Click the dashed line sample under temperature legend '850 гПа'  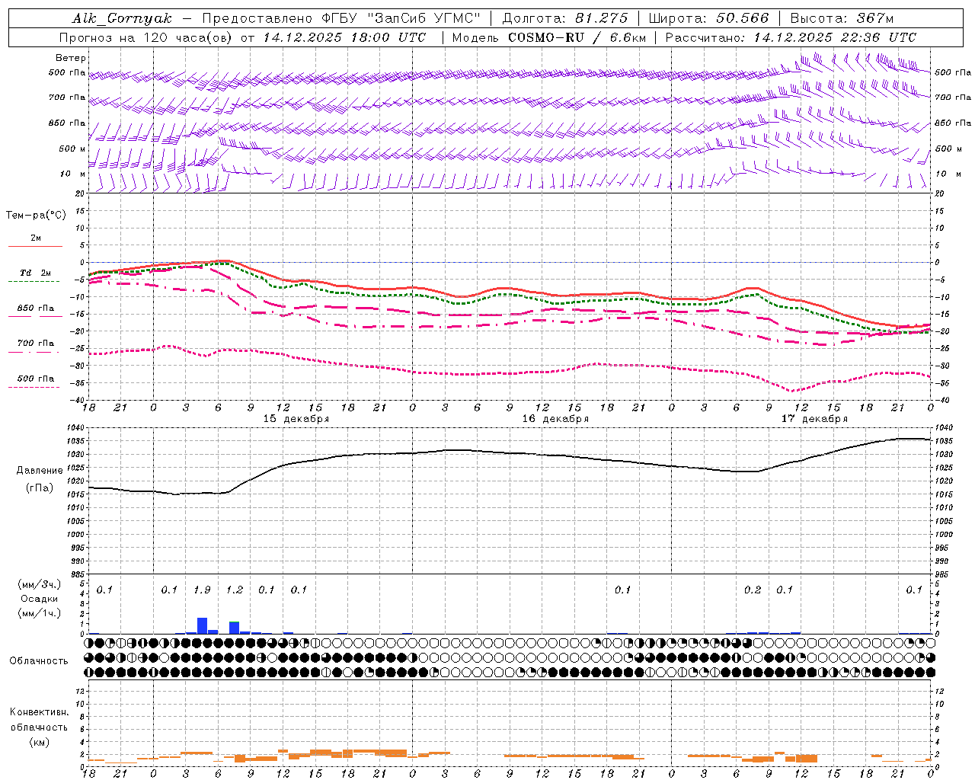click(35, 316)
